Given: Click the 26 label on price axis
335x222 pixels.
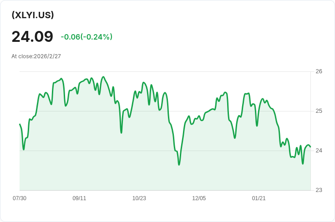Looking at the screenshot, I should point(319,71).
